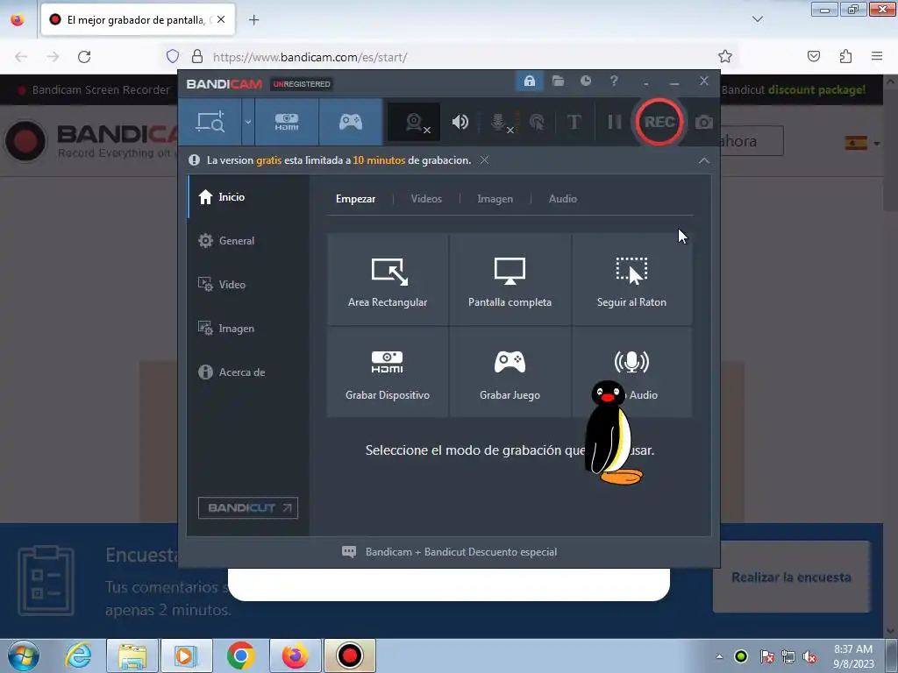This screenshot has height=673, width=898.
Task: Launch Internet Explorer from taskbar
Action: point(78,655)
